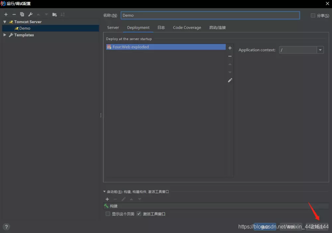The image size is (332, 233).
Task: Enable the 分享(S) share checkbox
Action: (313, 16)
